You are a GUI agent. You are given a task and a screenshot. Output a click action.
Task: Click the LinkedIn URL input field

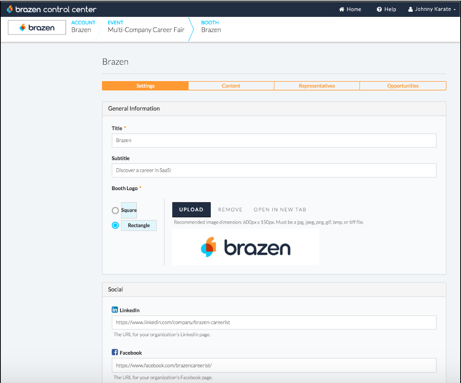point(274,322)
